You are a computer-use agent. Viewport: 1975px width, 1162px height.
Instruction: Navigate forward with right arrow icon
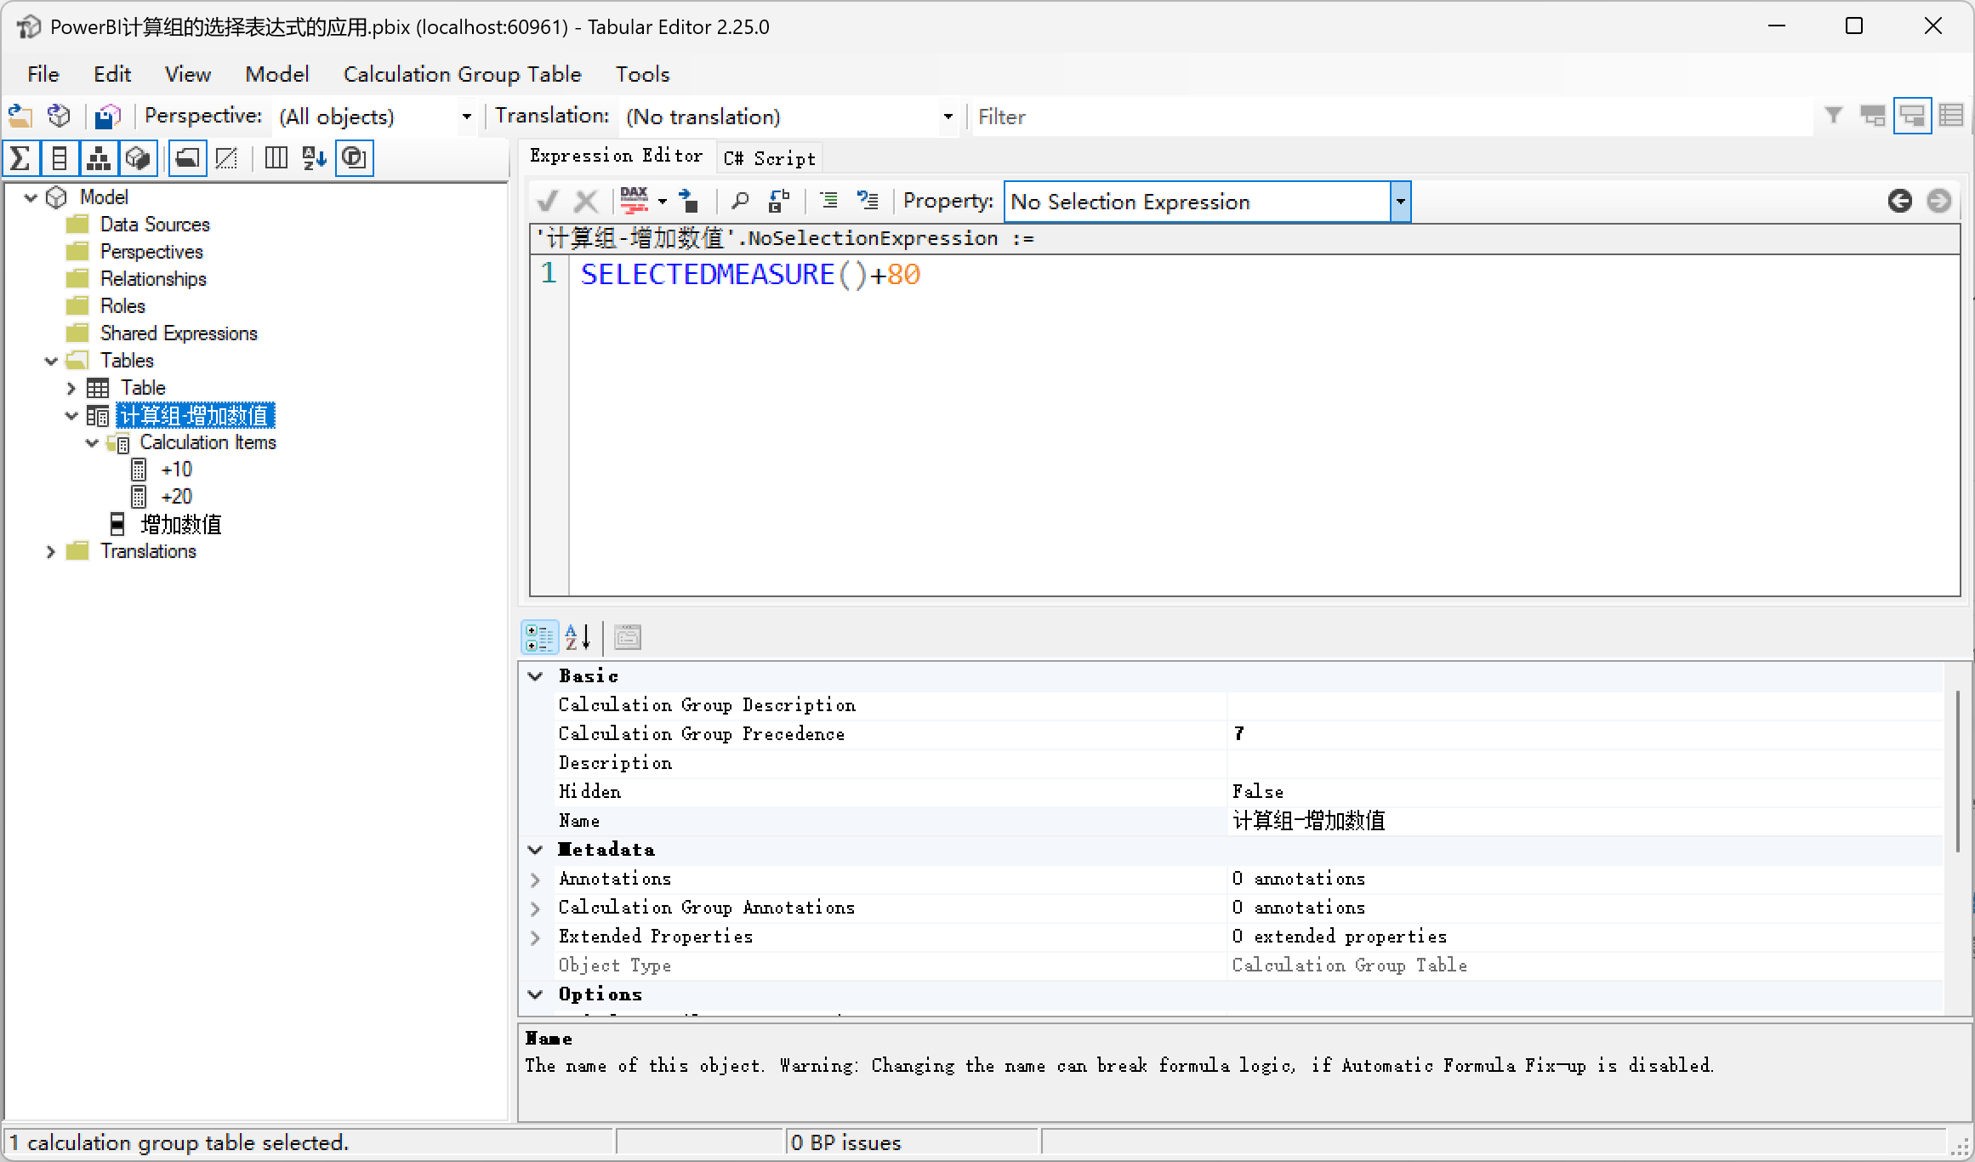[x=1938, y=202]
